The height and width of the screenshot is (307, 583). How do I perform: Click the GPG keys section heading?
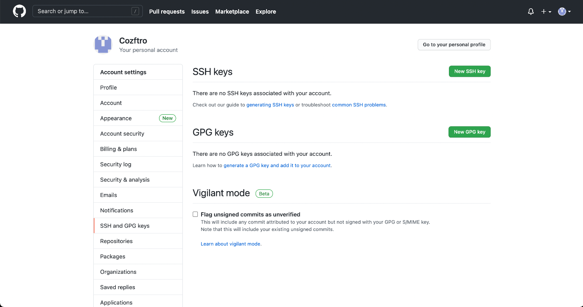pos(213,133)
